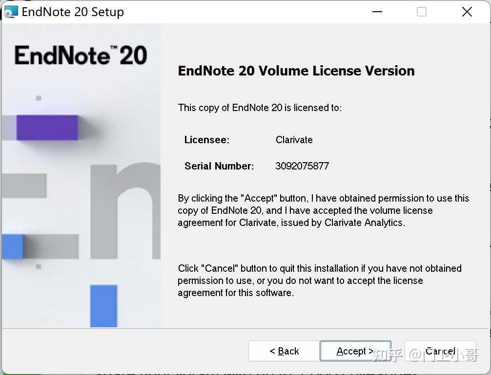Click the small gray square above the purple bar

pos(38,98)
